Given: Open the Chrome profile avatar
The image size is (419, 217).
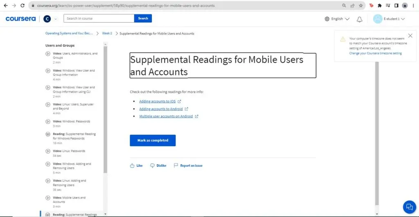Looking at the screenshot, I should click(405, 5).
